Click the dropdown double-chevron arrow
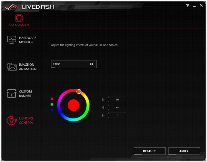 [91, 64]
